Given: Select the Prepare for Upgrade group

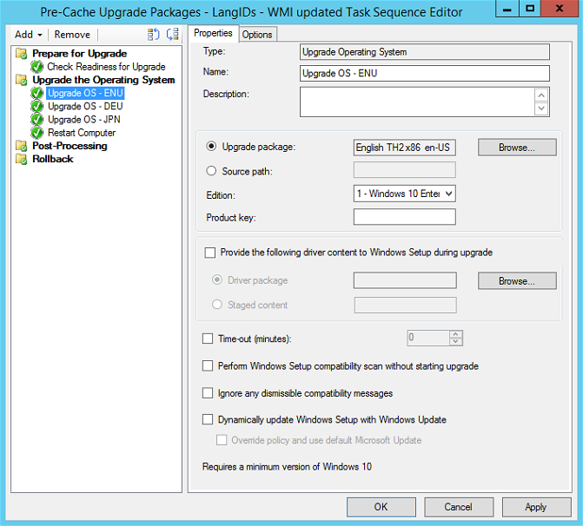Looking at the screenshot, I should [x=80, y=54].
